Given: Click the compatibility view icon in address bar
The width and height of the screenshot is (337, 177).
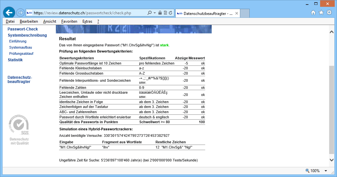Looking at the screenshot, I should (165, 13).
